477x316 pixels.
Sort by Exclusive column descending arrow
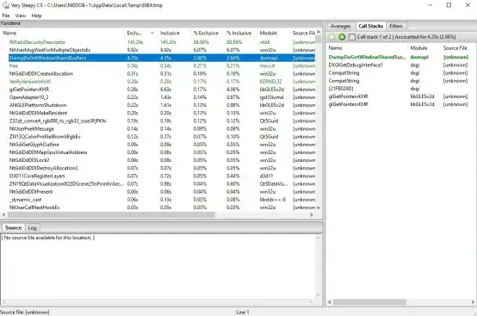coord(152,33)
